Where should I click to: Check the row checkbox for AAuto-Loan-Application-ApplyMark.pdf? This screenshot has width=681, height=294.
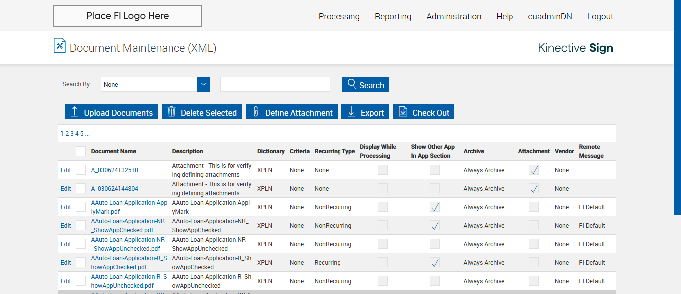click(81, 207)
